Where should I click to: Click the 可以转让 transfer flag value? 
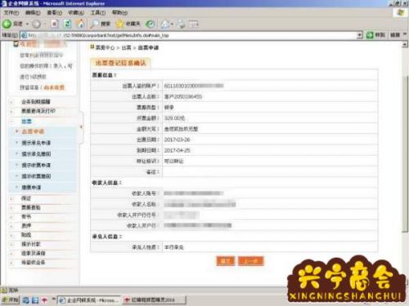tap(173, 161)
